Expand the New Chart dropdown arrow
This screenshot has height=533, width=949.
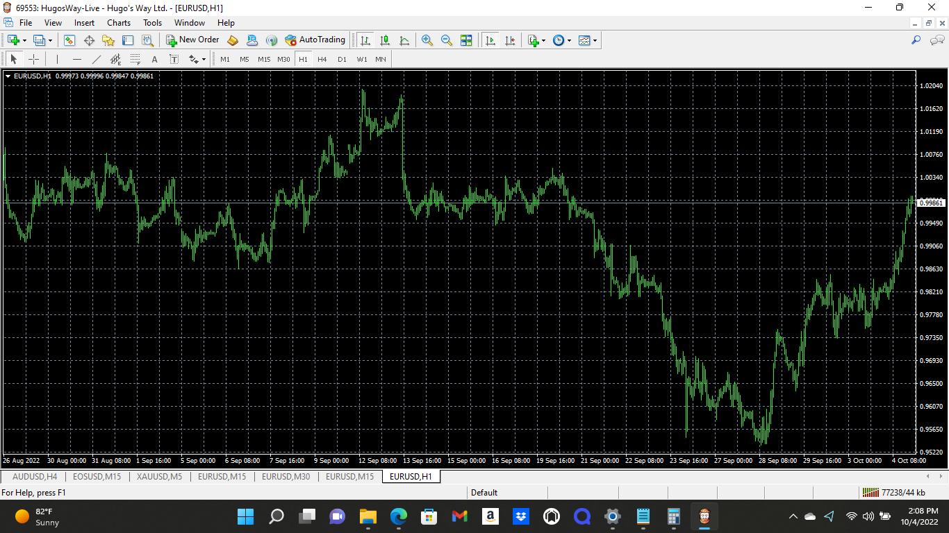pyautogui.click(x=24, y=40)
